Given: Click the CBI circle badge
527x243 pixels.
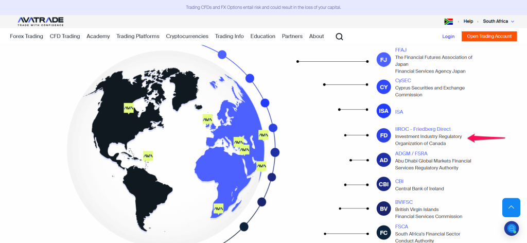Looking at the screenshot, I should point(383,184).
